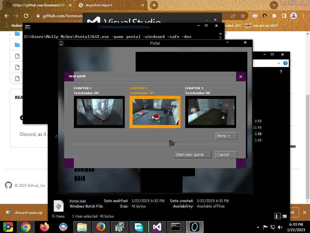310x233 pixels.
Task: Switch to Portal on the taskbar
Action: (x=195, y=227)
